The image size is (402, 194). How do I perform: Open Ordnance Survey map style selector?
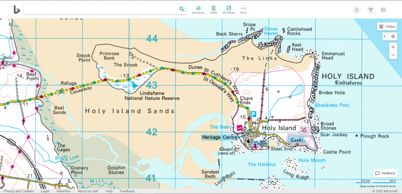click(x=387, y=26)
